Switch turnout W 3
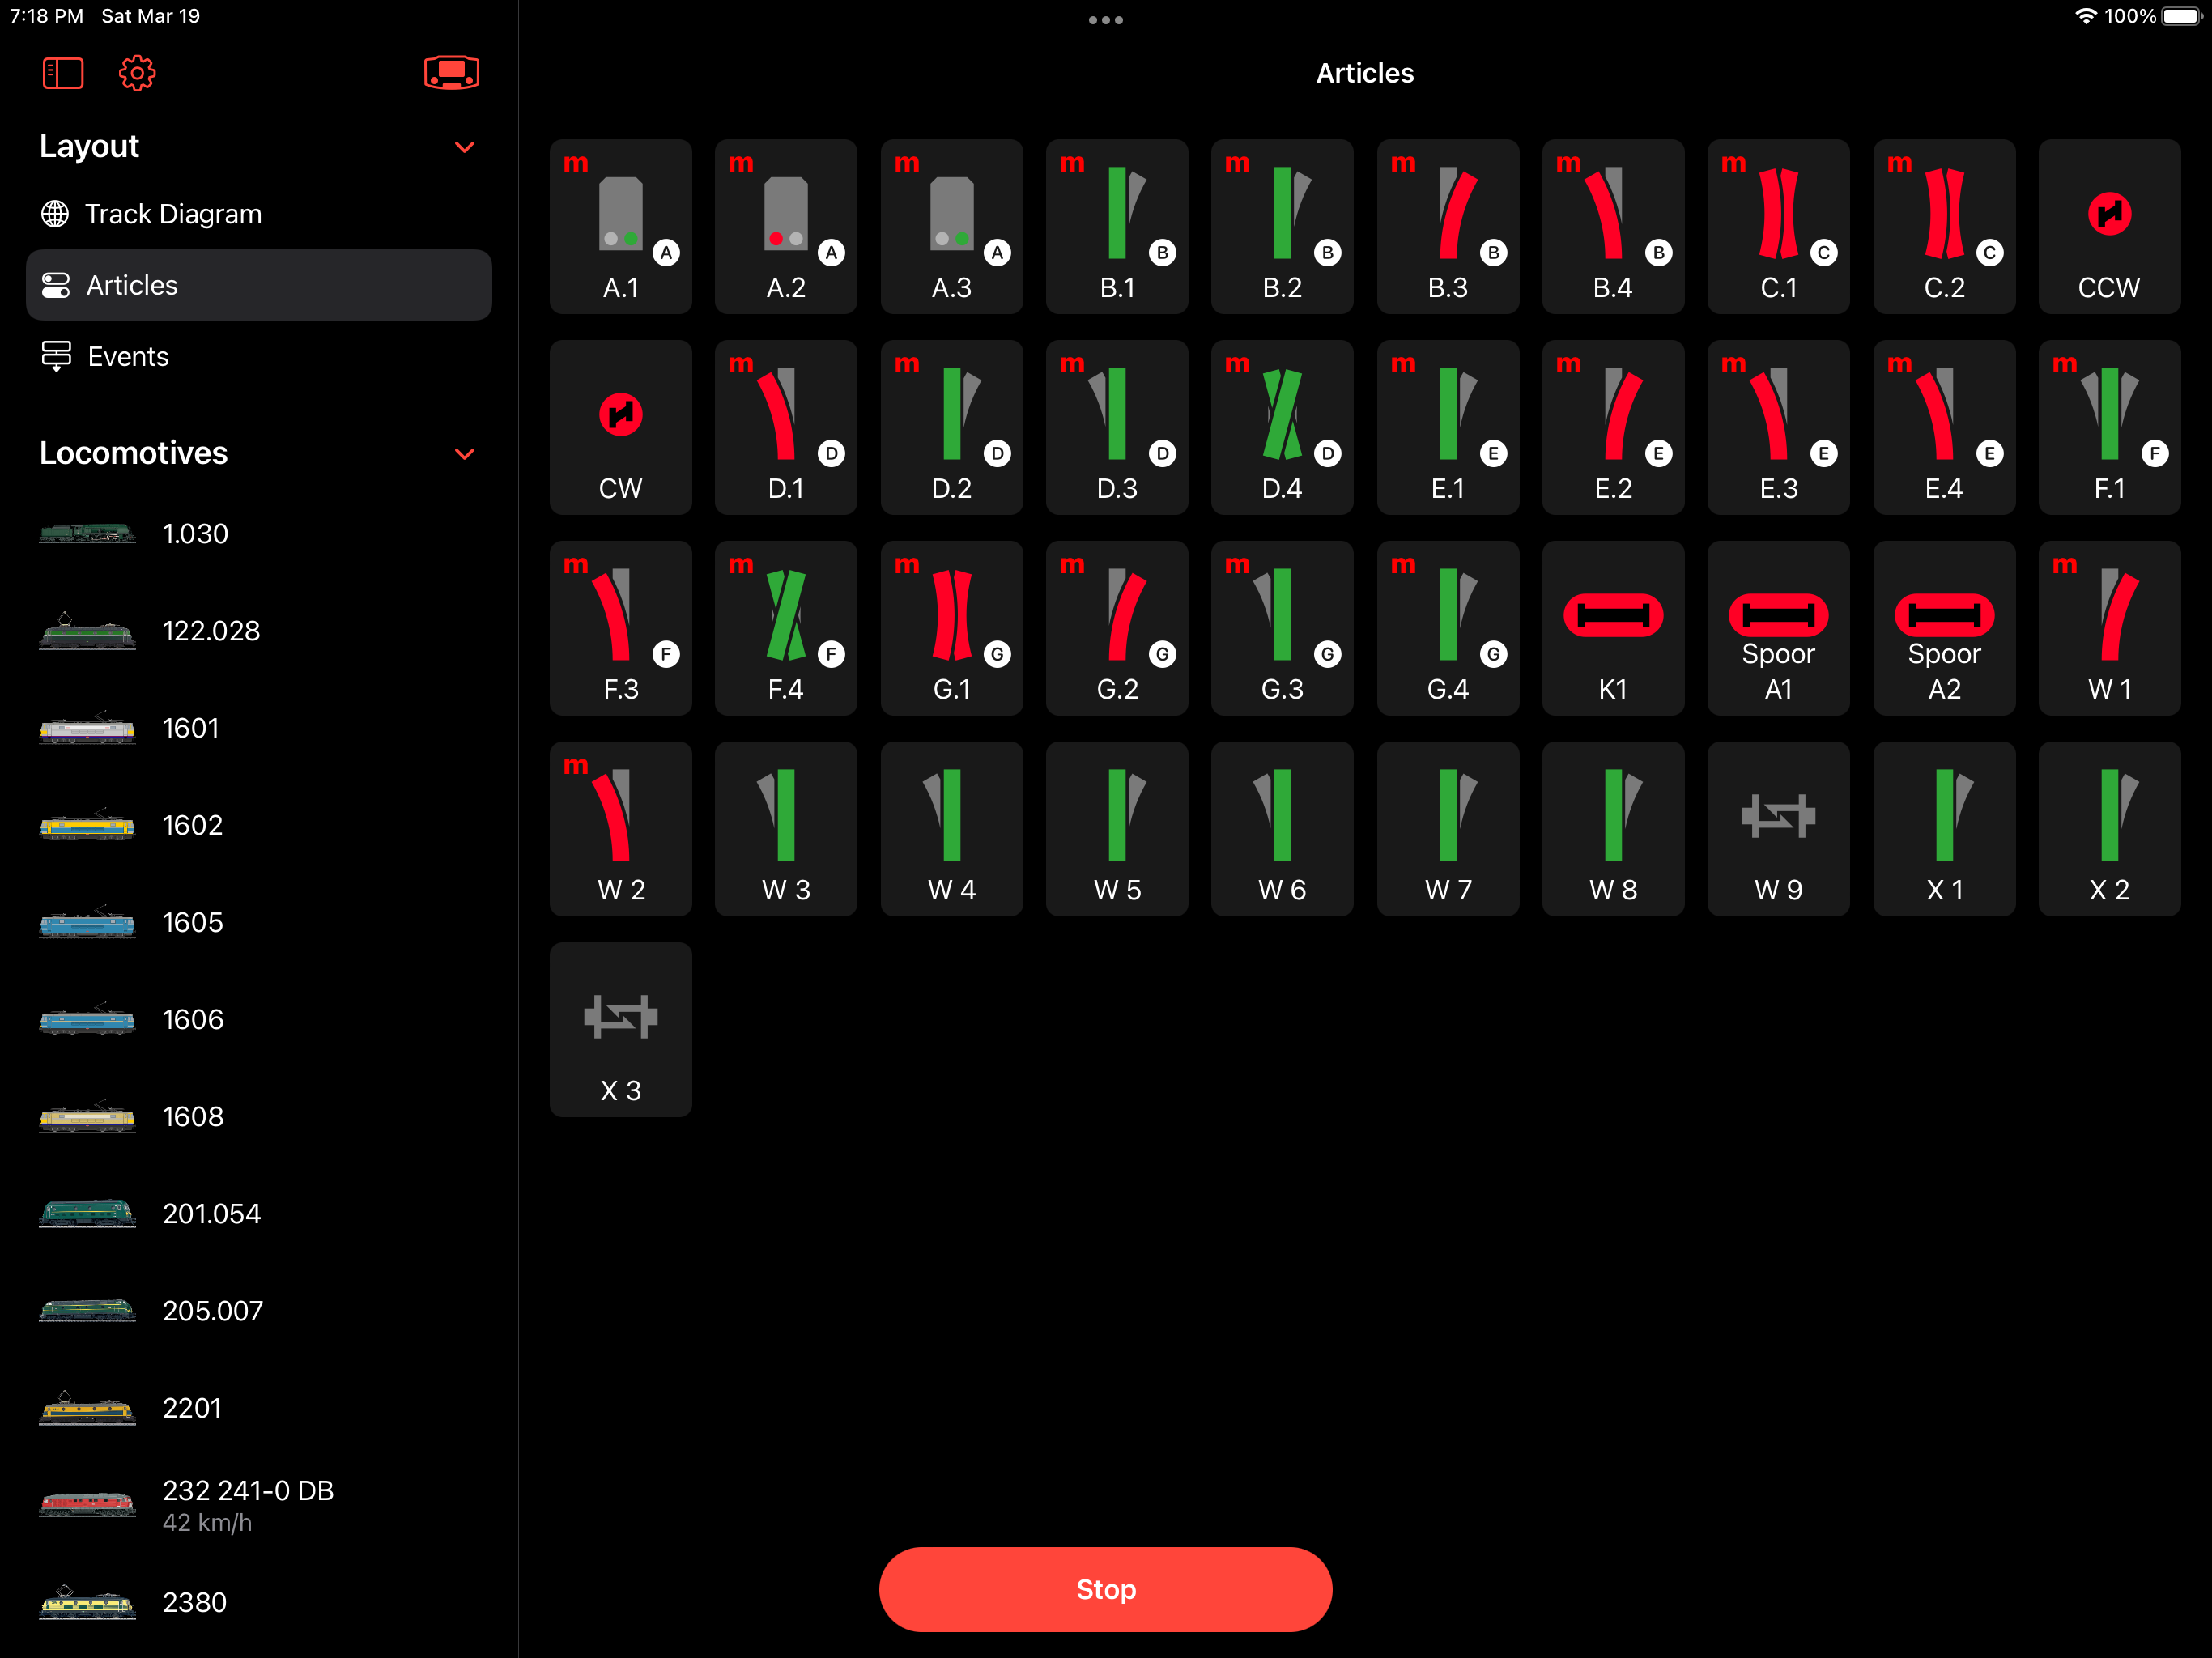2212x1658 pixels. (786, 830)
